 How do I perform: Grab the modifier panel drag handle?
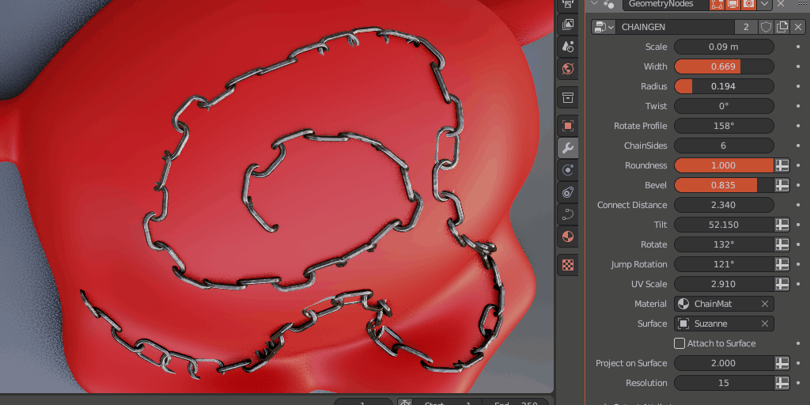click(802, 4)
